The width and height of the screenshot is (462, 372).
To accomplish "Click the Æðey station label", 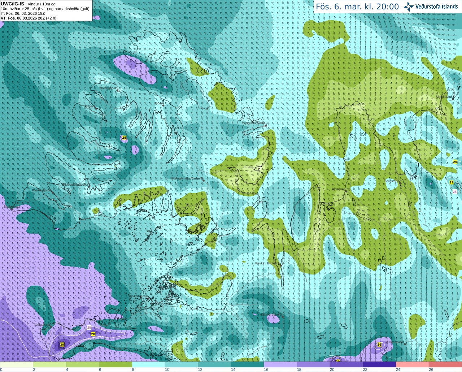I will [159, 103].
